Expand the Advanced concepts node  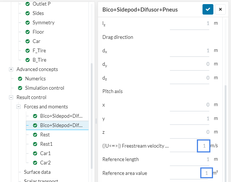[x=11, y=69]
